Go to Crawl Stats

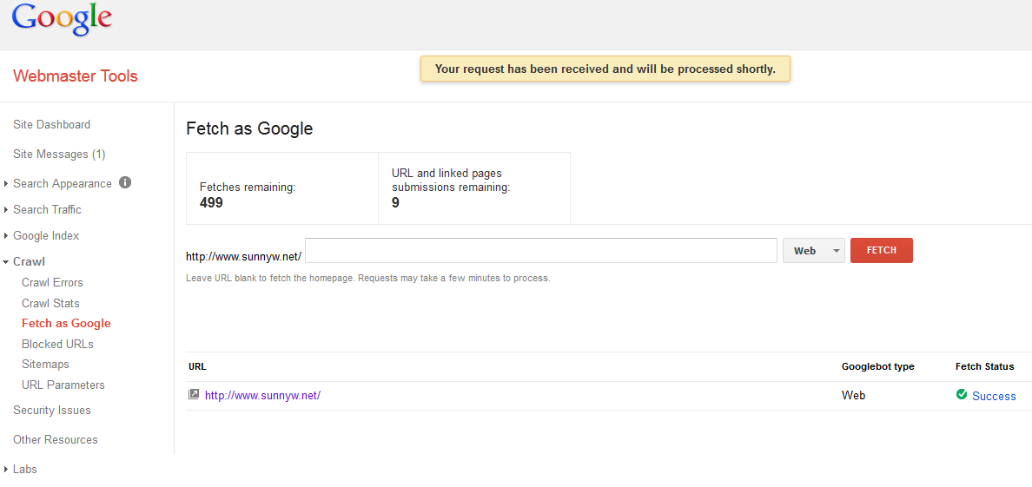click(x=50, y=303)
